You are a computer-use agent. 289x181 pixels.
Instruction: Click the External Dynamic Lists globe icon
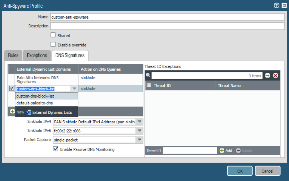[29, 112]
